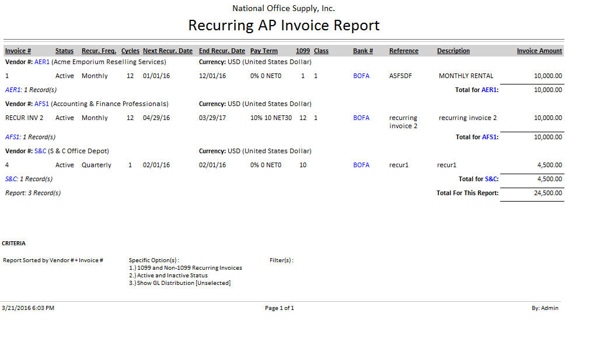This screenshot has height=349, width=593.
Task: Click the Bank # column header
Action: (362, 51)
